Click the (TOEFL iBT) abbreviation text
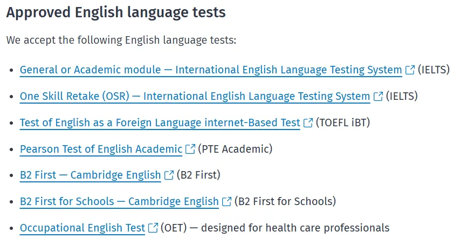Image resolution: width=474 pixels, height=245 pixels. pyautogui.click(x=343, y=123)
